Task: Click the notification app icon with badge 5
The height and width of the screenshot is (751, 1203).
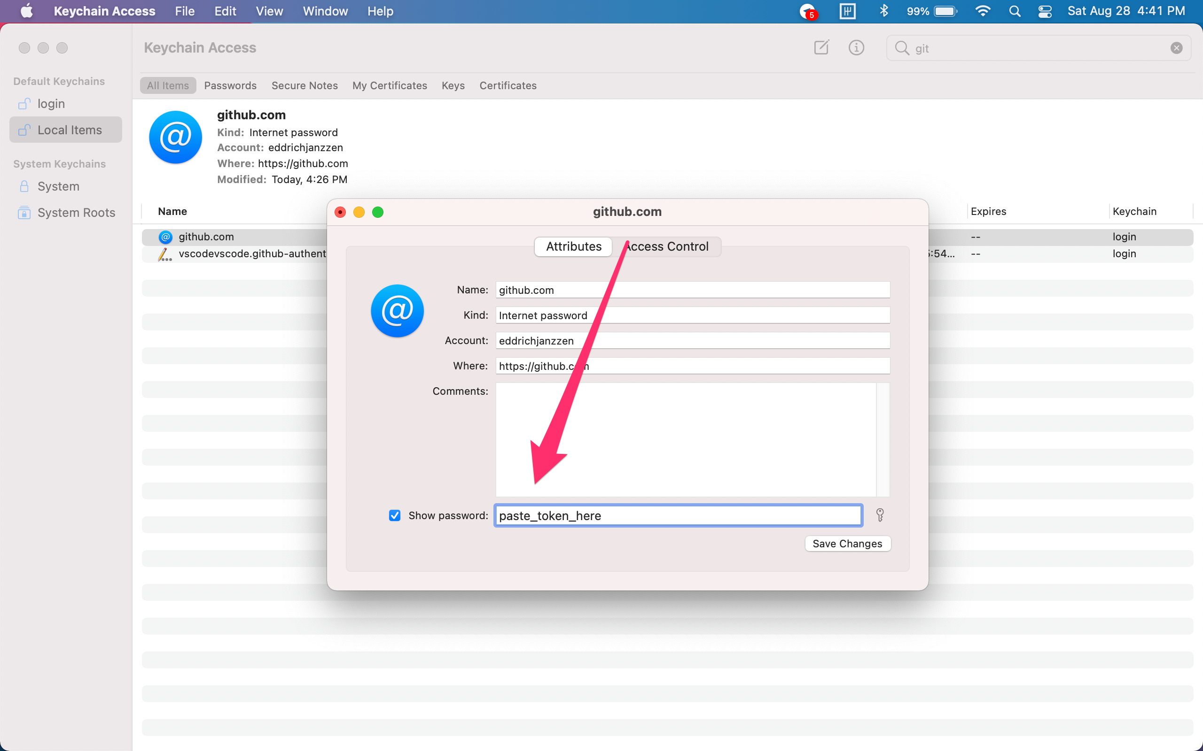Action: [808, 11]
